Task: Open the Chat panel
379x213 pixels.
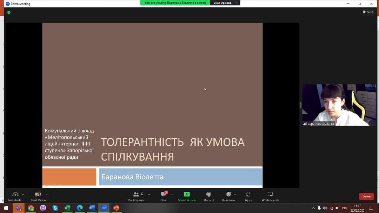Action: (x=164, y=194)
